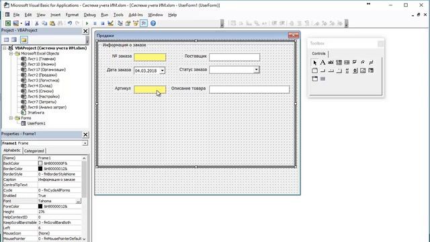Image resolution: width=430 pixels, height=242 pixels.
Task: Select the ToggleButton control in Toolbox
Action: point(371,63)
